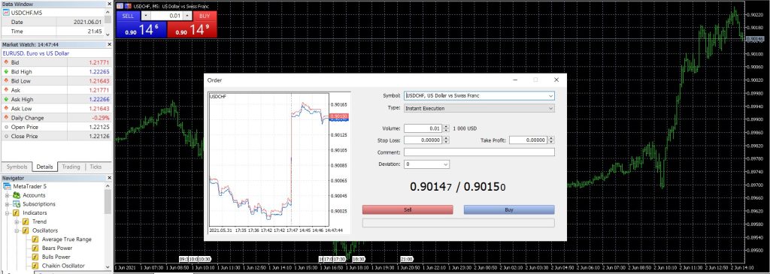
Task: Select the Bears Power indicator icon
Action: click(35, 248)
